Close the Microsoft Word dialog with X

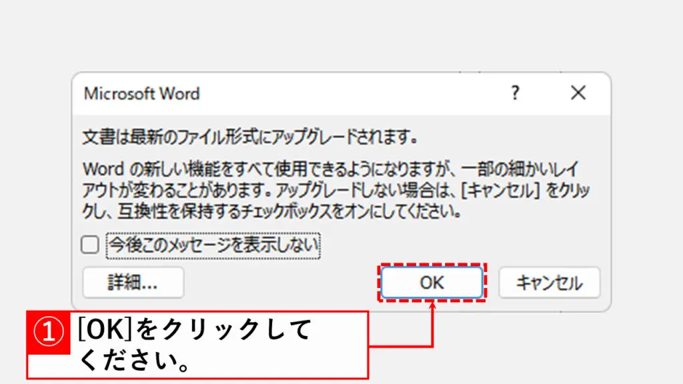(x=578, y=93)
